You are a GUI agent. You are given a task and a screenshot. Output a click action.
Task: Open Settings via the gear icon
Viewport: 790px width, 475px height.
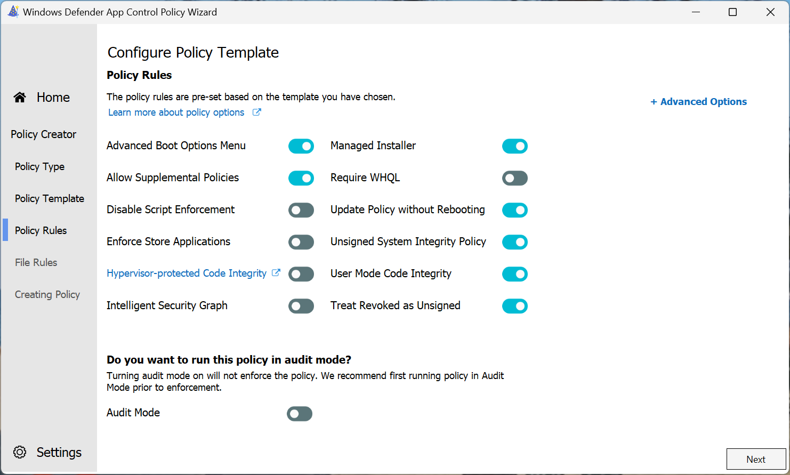pos(20,452)
